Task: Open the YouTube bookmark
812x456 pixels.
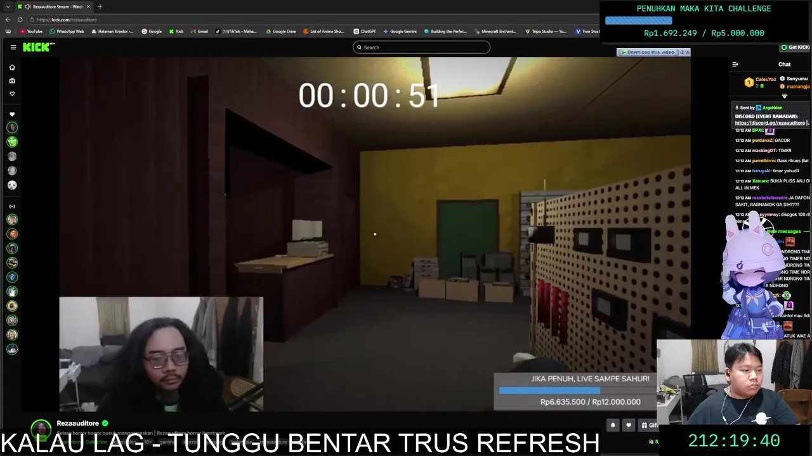Action: (x=31, y=31)
